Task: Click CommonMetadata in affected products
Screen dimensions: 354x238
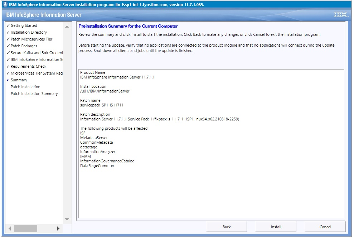Action: [96, 142]
